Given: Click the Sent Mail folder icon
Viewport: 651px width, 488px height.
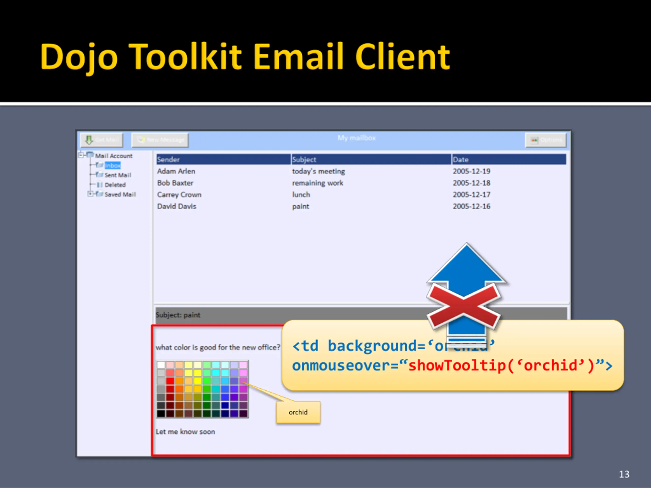Looking at the screenshot, I should 99,175.
